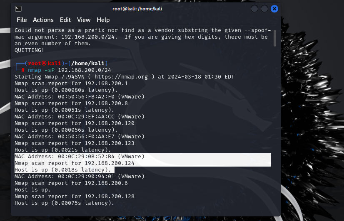
Task: Click highlighted 'scan report for 192.168.200.124' line
Action: (75, 163)
